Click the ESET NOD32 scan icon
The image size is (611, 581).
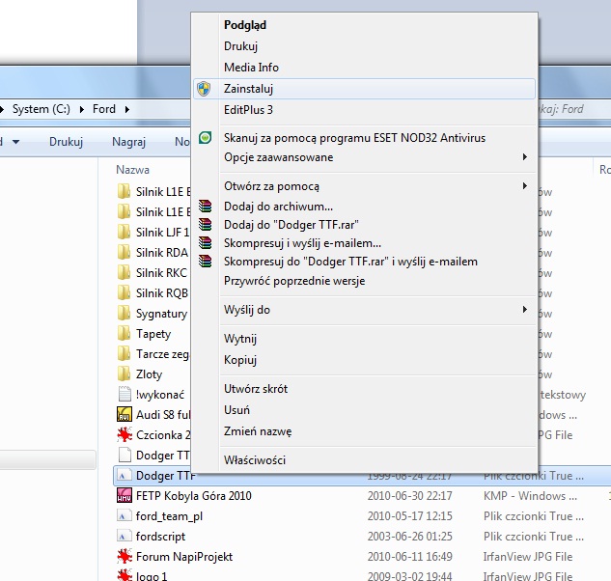tap(204, 138)
